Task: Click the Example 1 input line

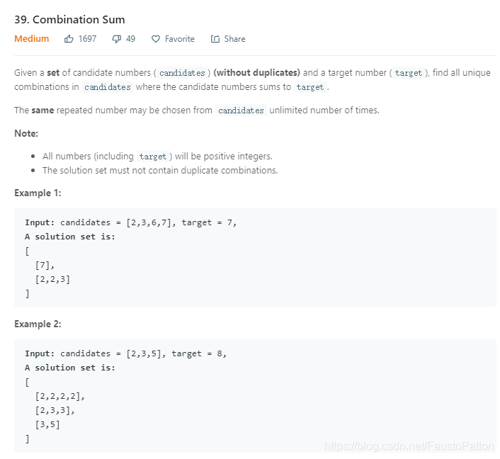Action: coord(131,222)
